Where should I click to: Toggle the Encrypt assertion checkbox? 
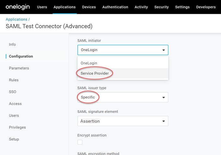[80, 142]
